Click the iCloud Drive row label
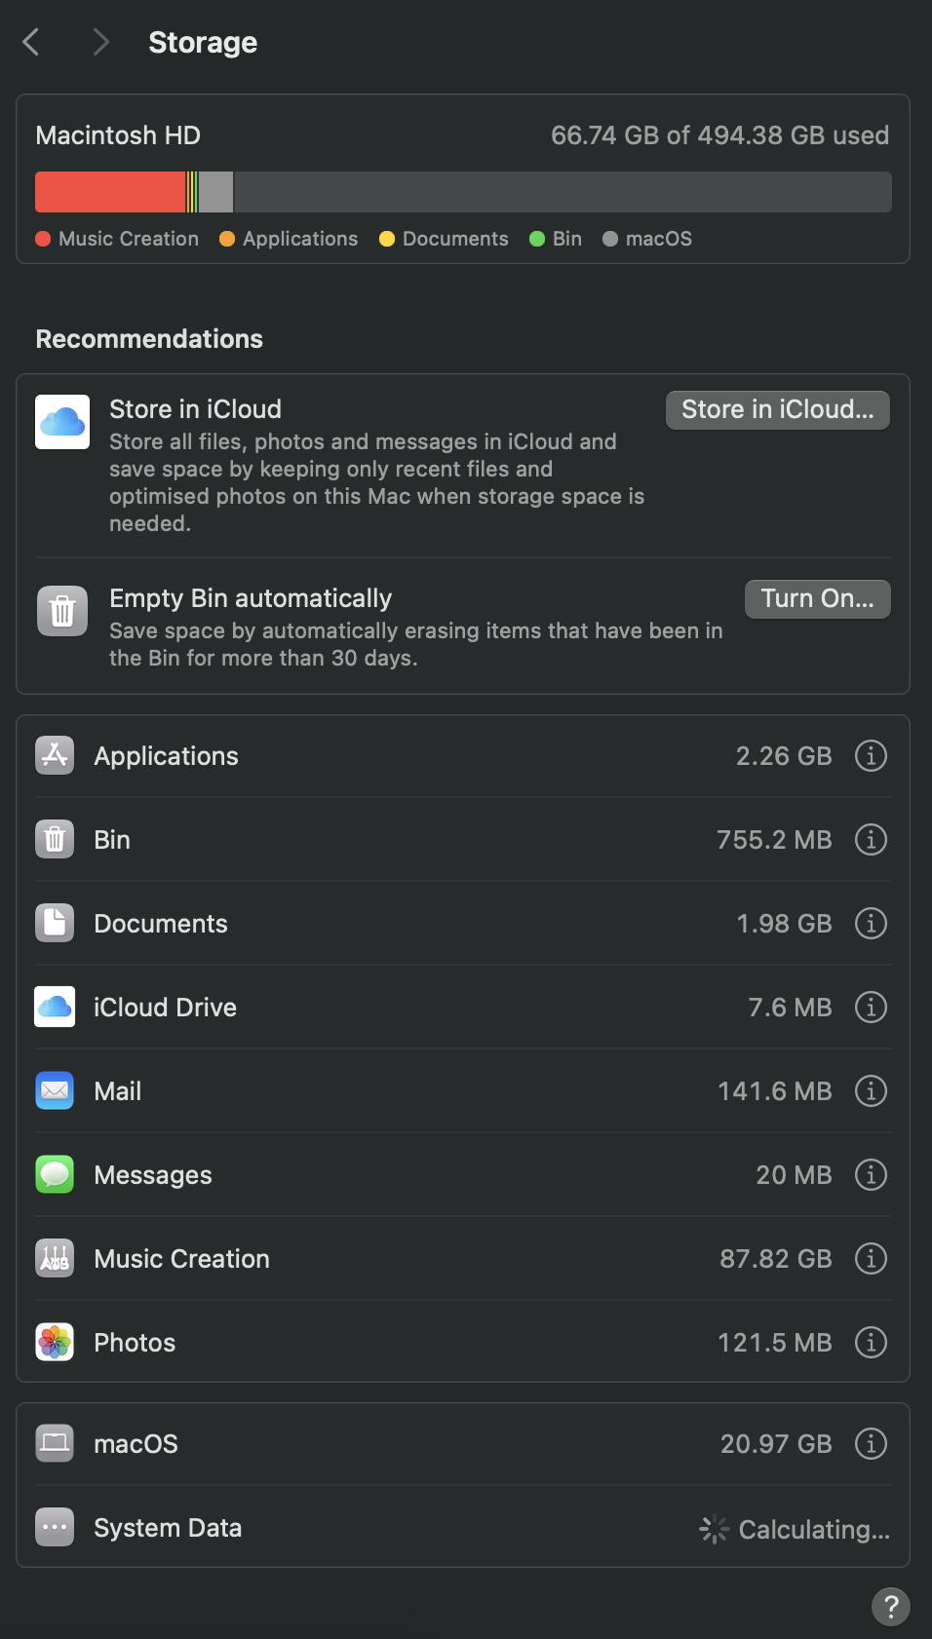Image resolution: width=932 pixels, height=1639 pixels. point(165,1008)
